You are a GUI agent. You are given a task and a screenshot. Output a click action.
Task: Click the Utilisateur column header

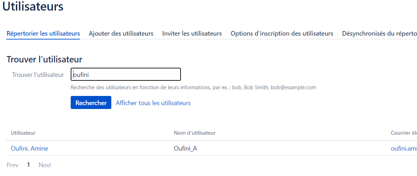click(23, 133)
